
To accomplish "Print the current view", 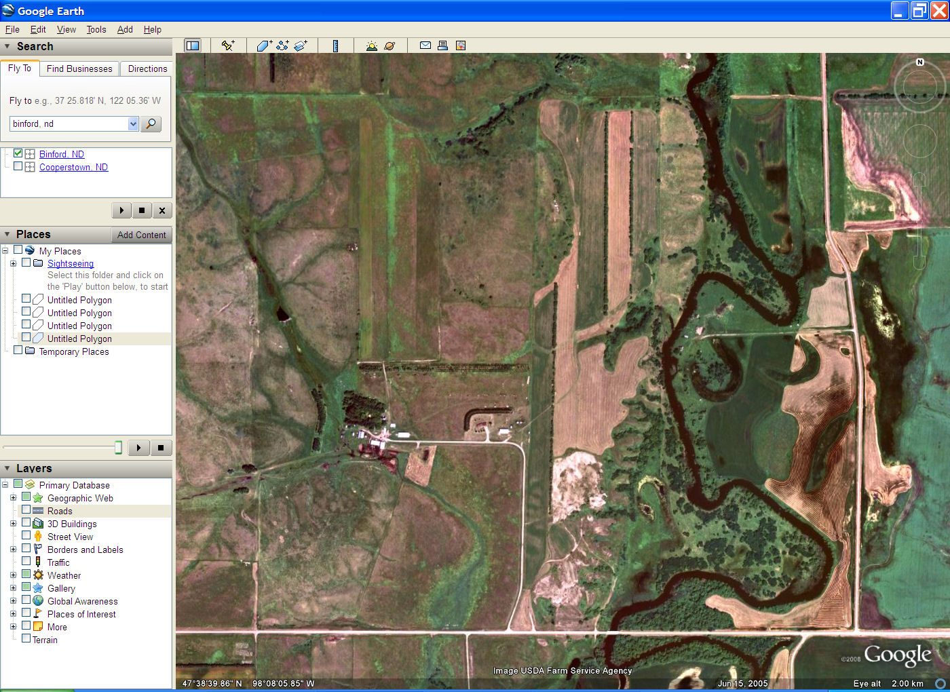I will click(442, 45).
